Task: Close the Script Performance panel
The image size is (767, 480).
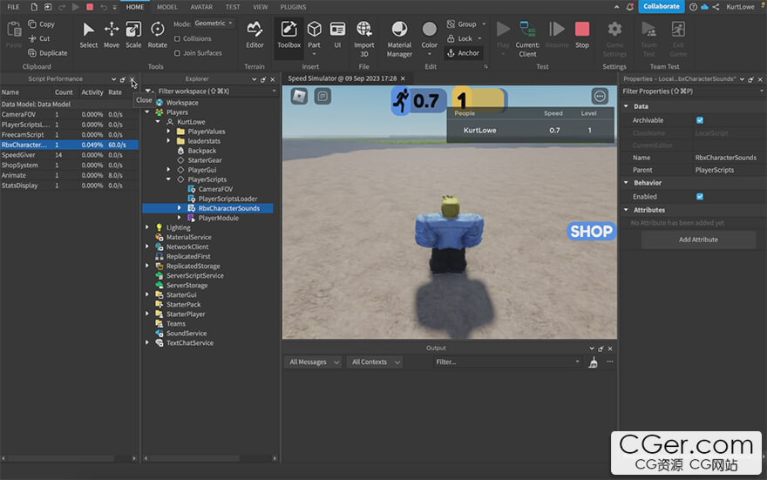Action: (x=132, y=79)
